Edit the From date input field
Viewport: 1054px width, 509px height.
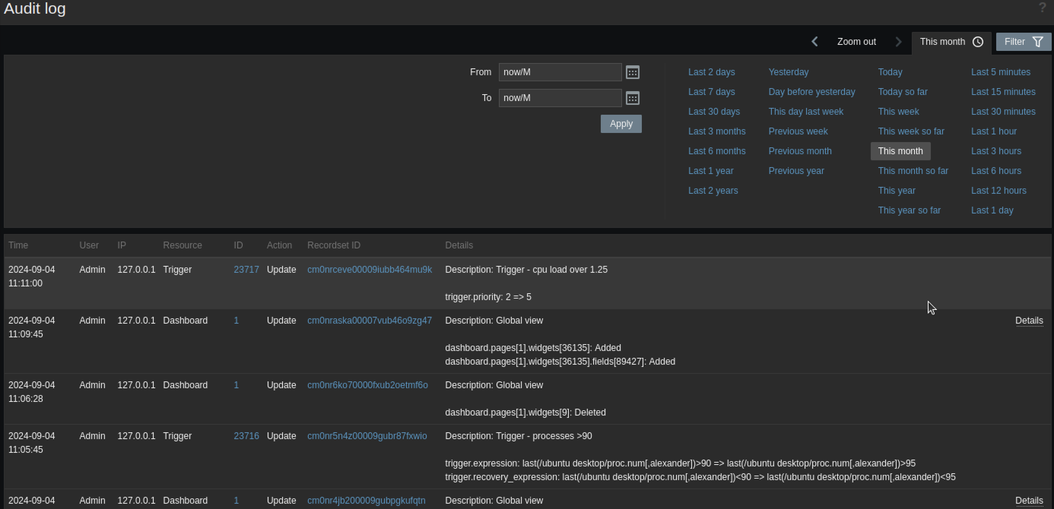560,73
